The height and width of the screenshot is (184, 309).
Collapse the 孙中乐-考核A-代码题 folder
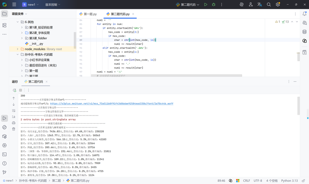[x=17, y=55]
